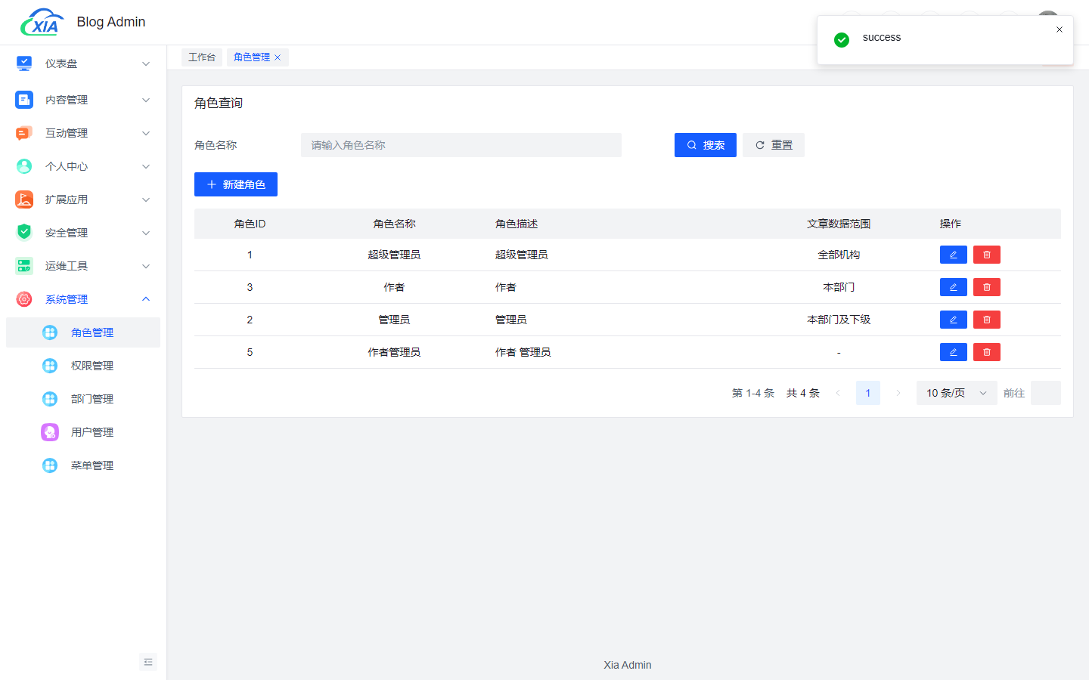Click the 共 4 条 total count

pos(803,393)
